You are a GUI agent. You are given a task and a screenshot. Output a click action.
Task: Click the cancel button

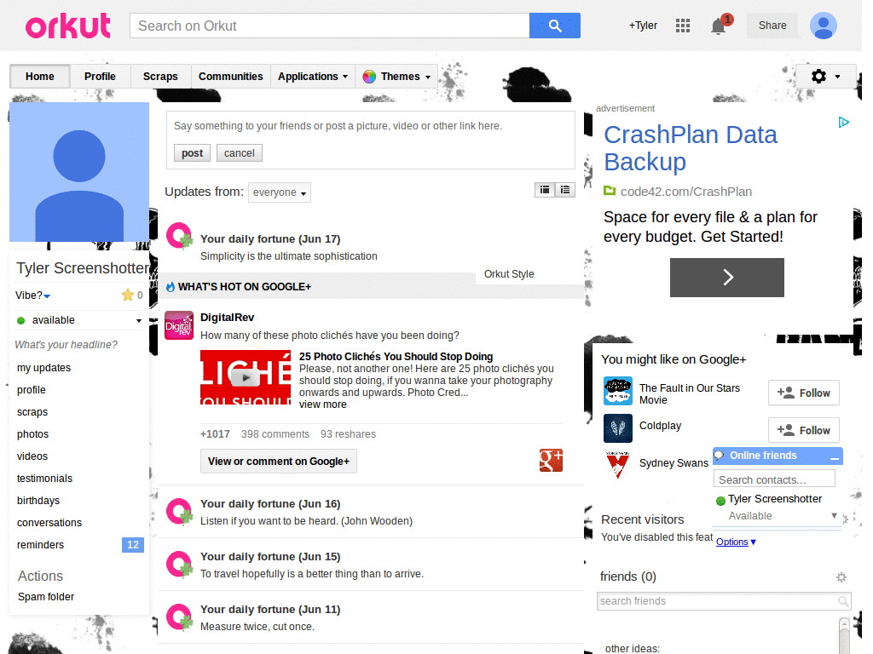pos(240,153)
